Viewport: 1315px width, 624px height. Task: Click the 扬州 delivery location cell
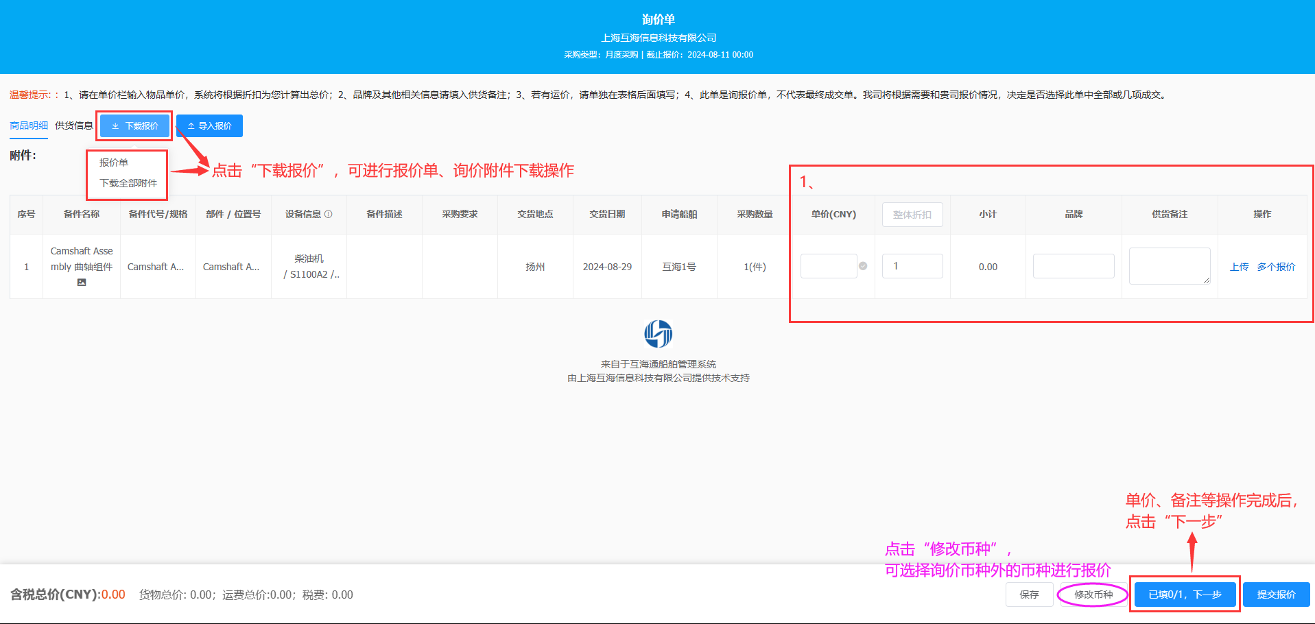click(535, 267)
